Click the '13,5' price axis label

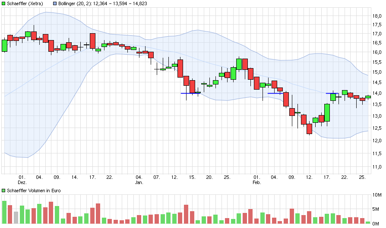[x=377, y=104]
